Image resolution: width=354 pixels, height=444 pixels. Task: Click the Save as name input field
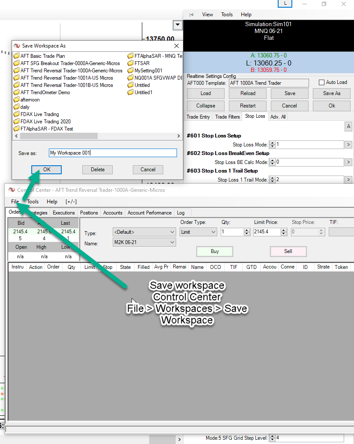coord(113,153)
